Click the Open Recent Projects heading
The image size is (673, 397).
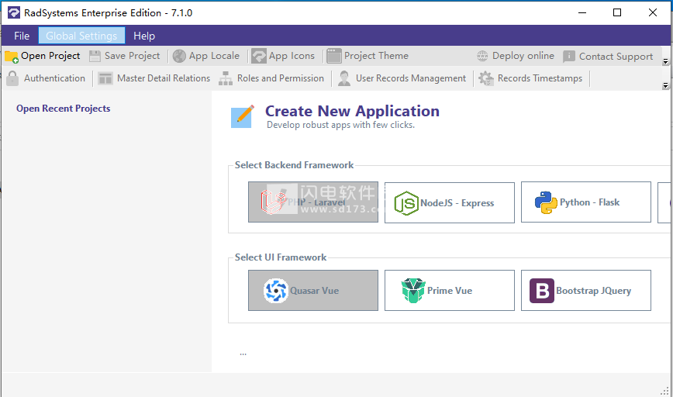[x=63, y=108]
